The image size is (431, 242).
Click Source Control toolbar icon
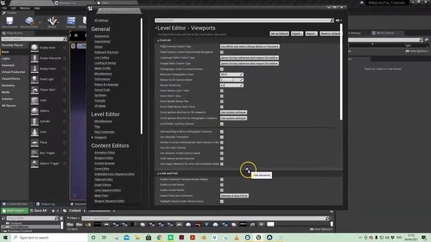tap(29, 21)
